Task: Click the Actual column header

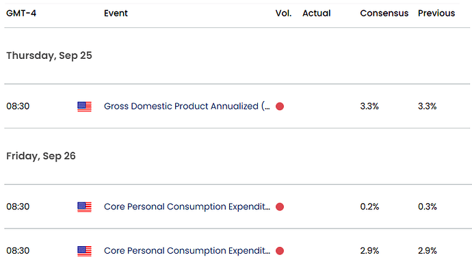Action: 316,13
